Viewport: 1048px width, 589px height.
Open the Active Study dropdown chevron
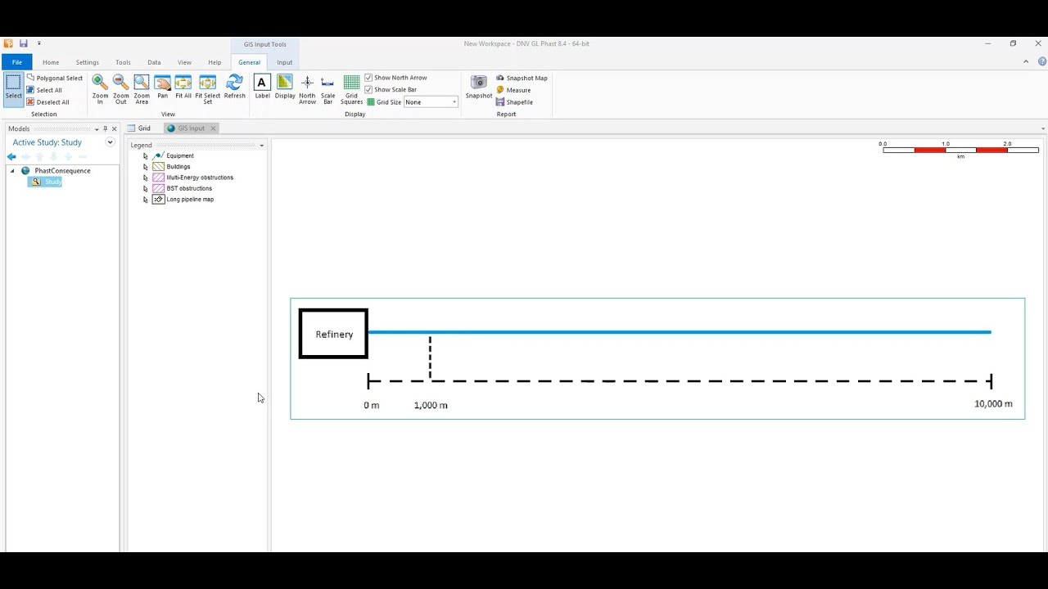110,142
